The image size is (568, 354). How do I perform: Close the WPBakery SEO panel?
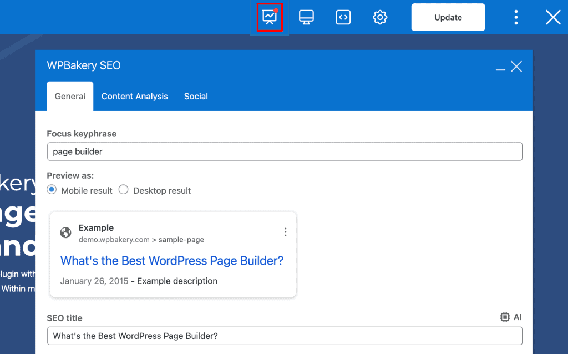point(516,67)
